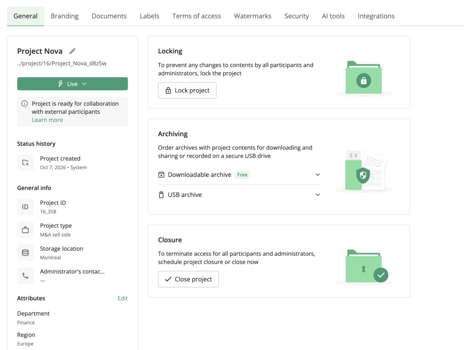Click the USB archive label
This screenshot has width=464, height=350.
coord(185,195)
